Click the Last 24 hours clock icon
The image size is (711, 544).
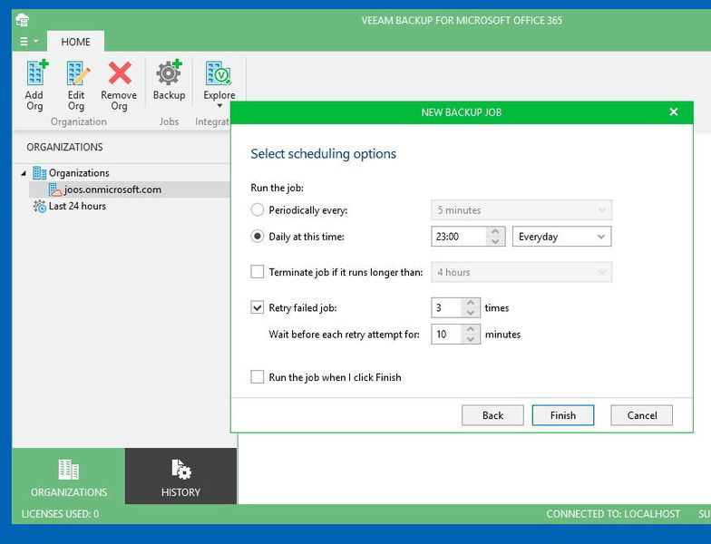click(x=40, y=207)
